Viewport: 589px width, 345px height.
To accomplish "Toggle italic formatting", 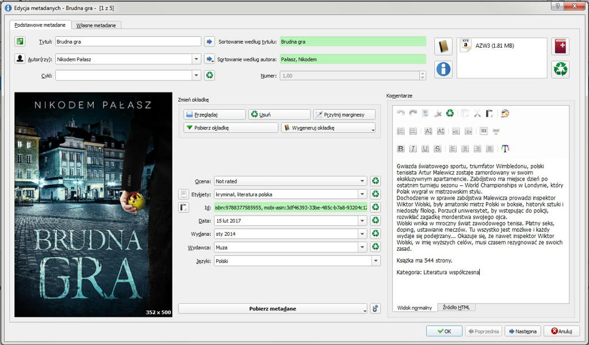I will pyautogui.click(x=413, y=149).
